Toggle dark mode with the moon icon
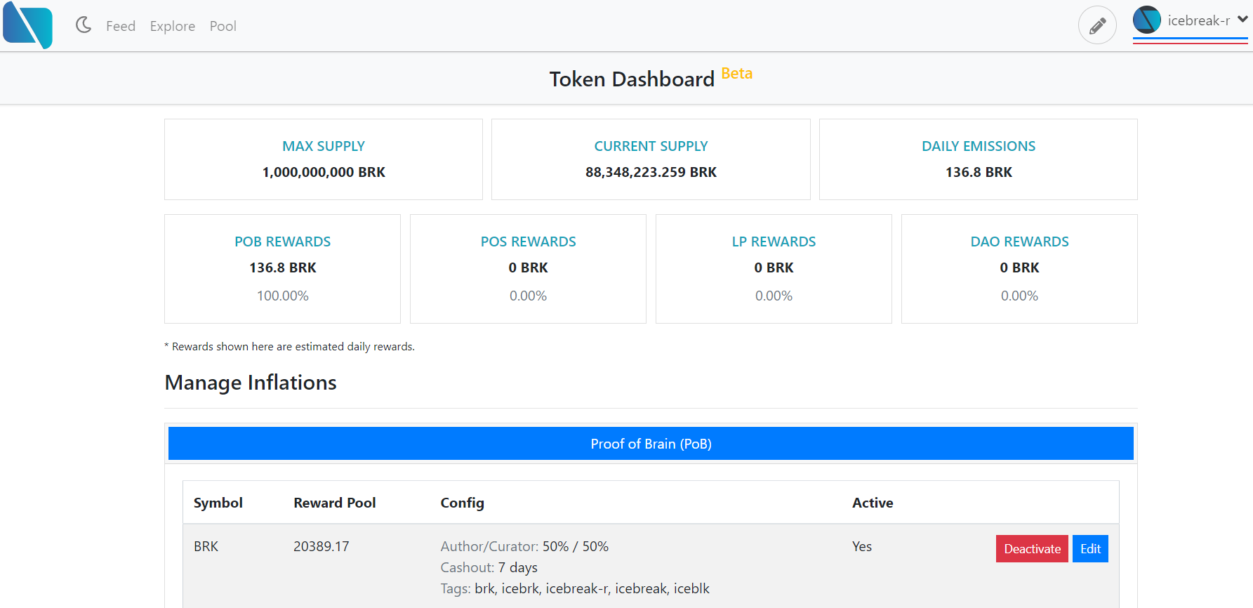The width and height of the screenshot is (1253, 608). pos(84,25)
